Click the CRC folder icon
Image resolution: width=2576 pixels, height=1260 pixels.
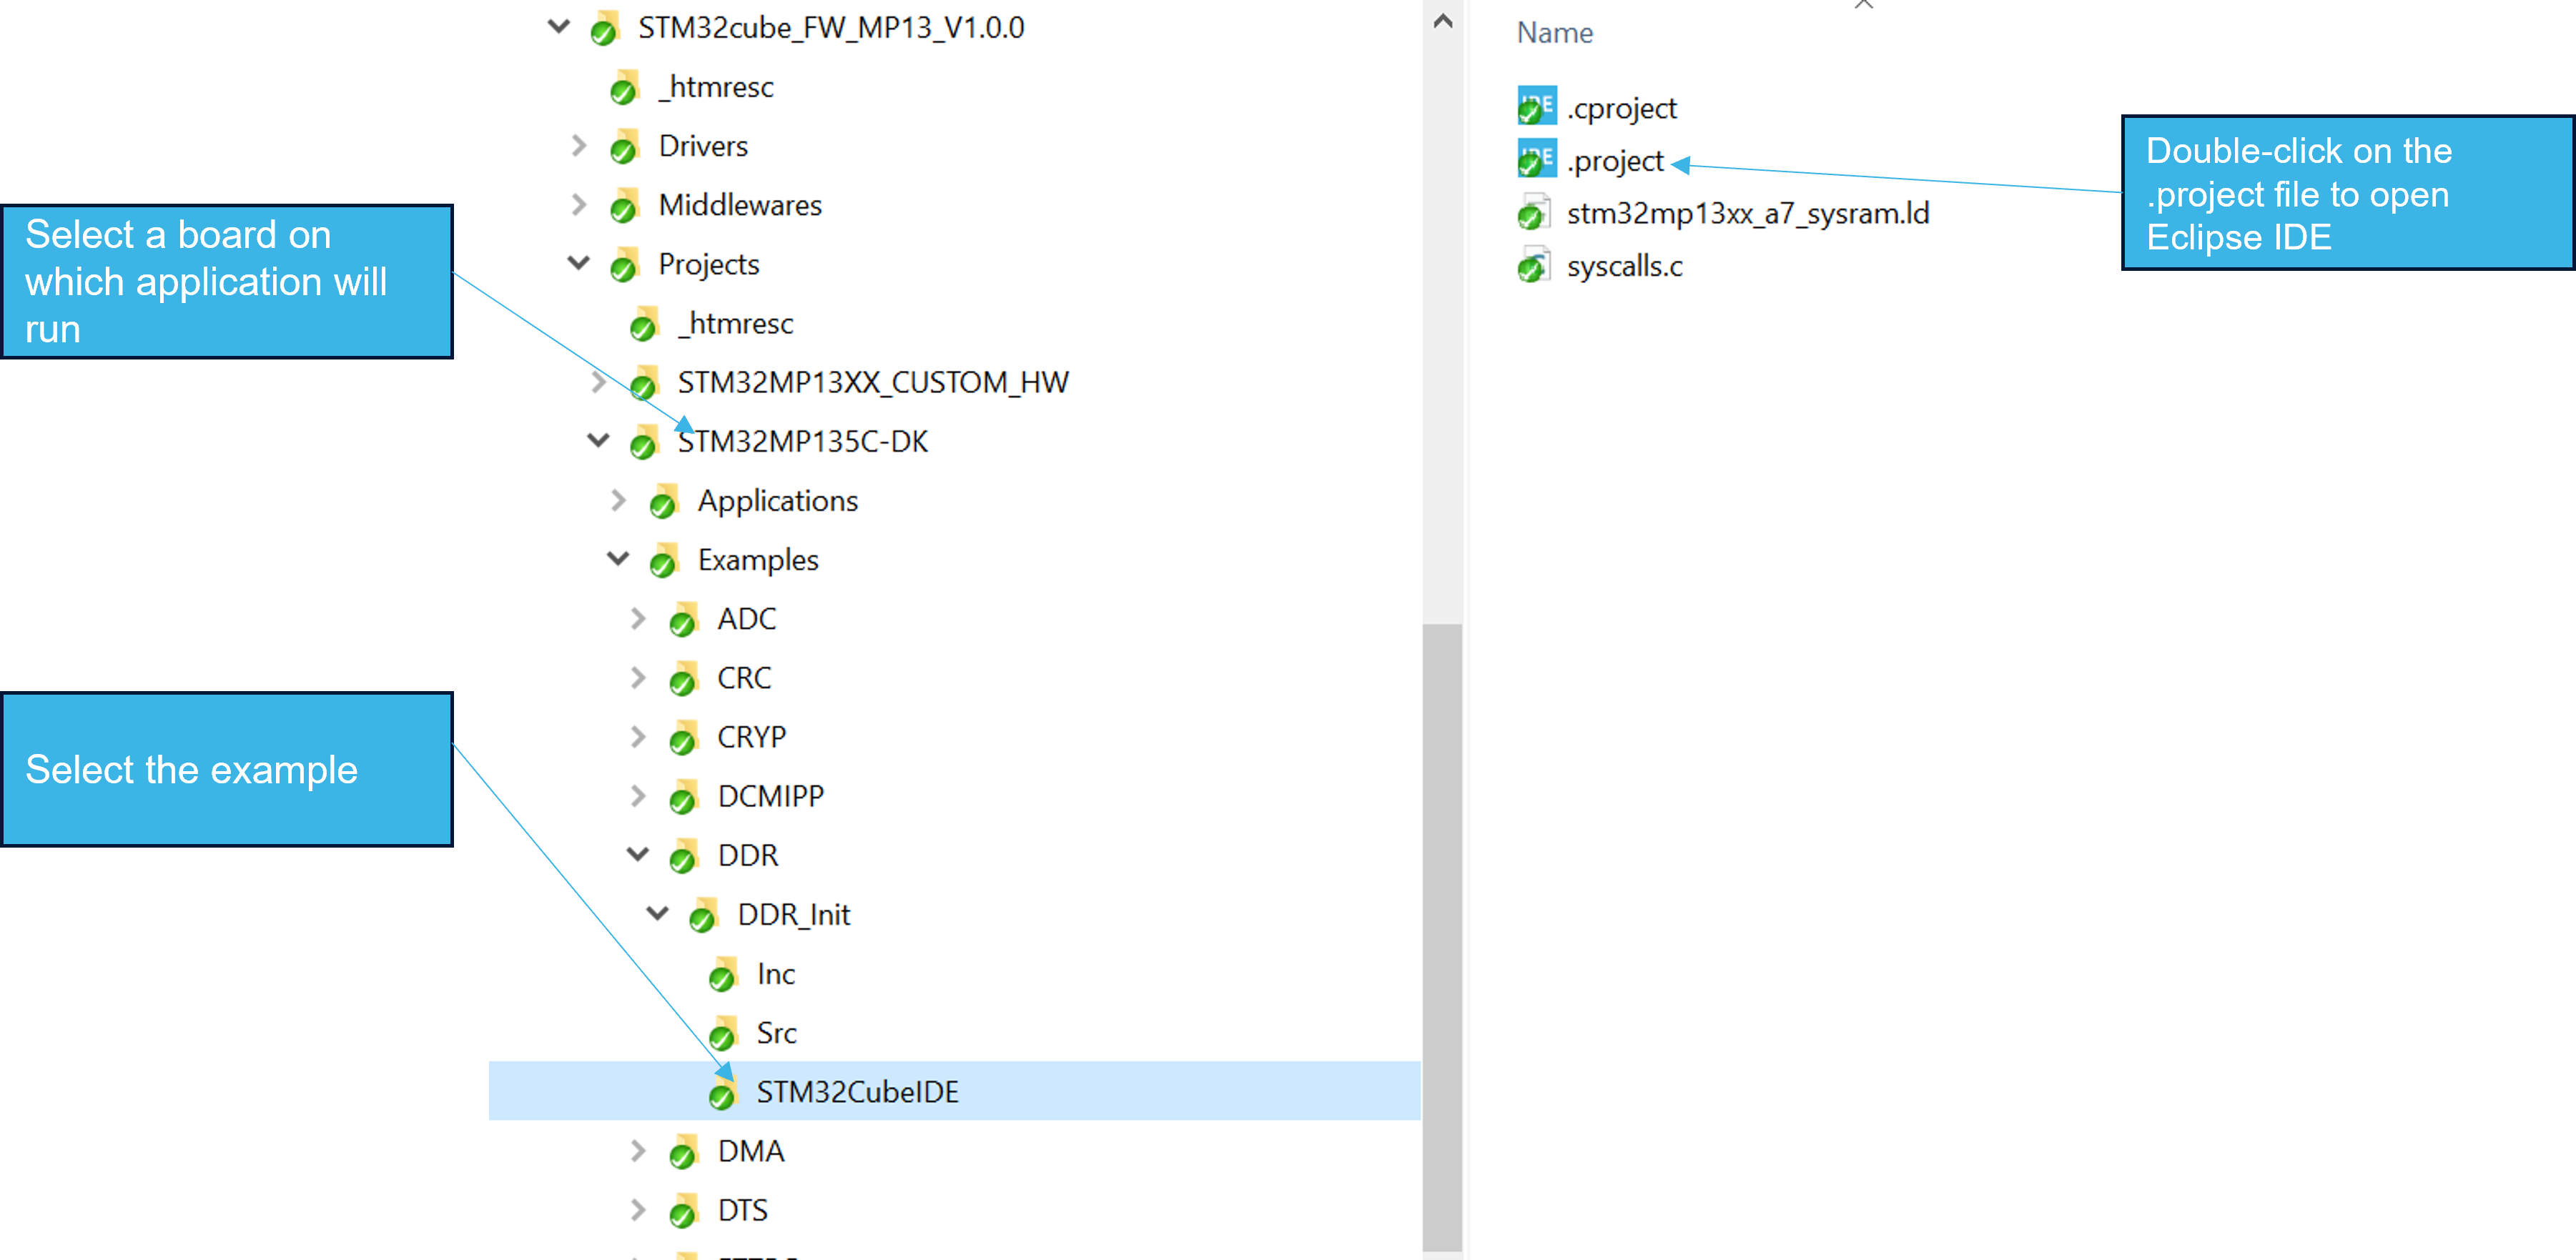point(684,678)
